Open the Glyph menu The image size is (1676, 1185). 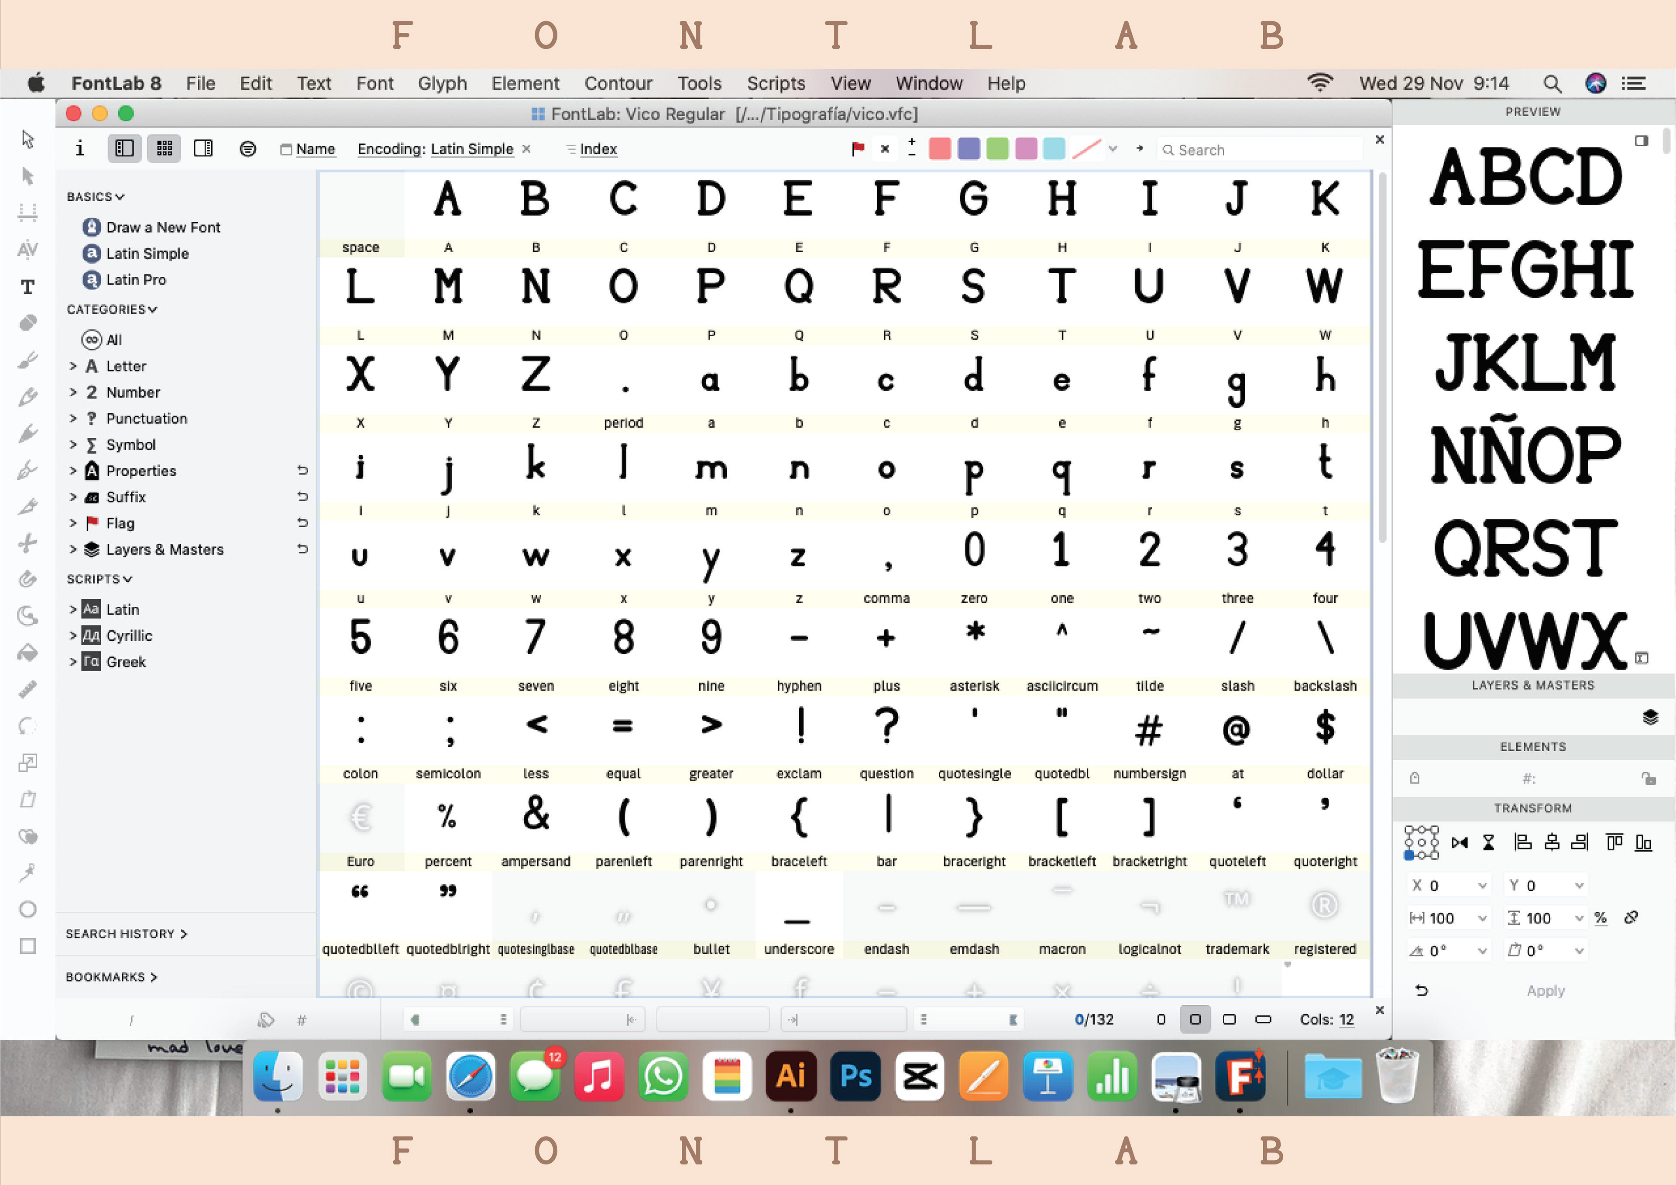coord(442,83)
